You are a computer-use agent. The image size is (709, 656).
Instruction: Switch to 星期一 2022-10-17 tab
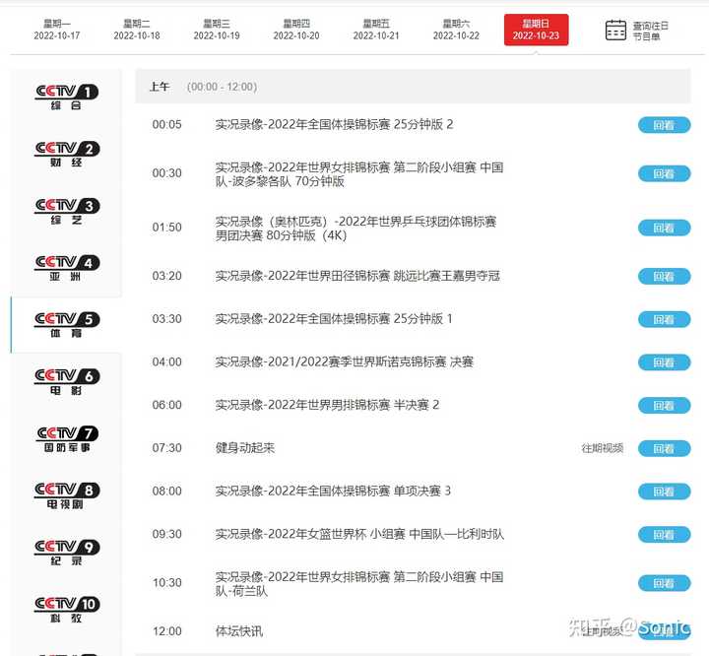click(56, 30)
